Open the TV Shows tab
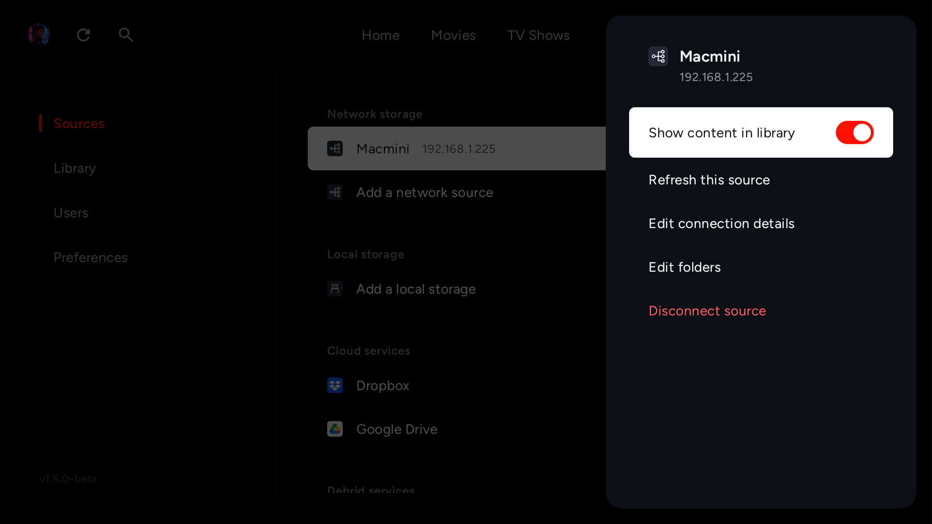Viewport: 932px width, 524px height. point(538,35)
